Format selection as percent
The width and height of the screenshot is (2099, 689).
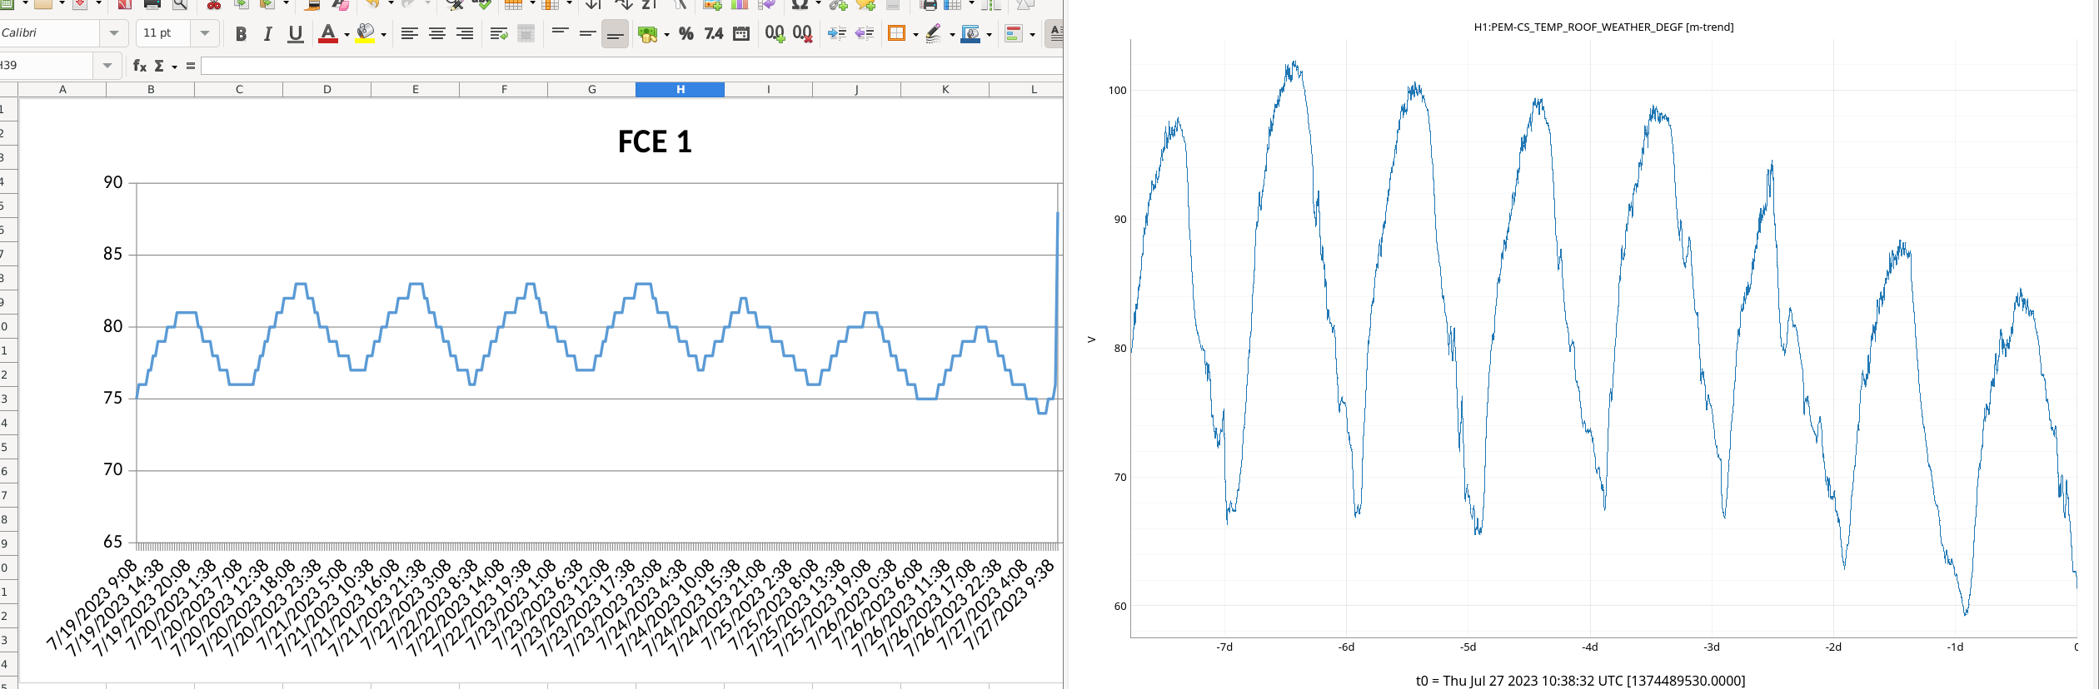pyautogui.click(x=686, y=34)
